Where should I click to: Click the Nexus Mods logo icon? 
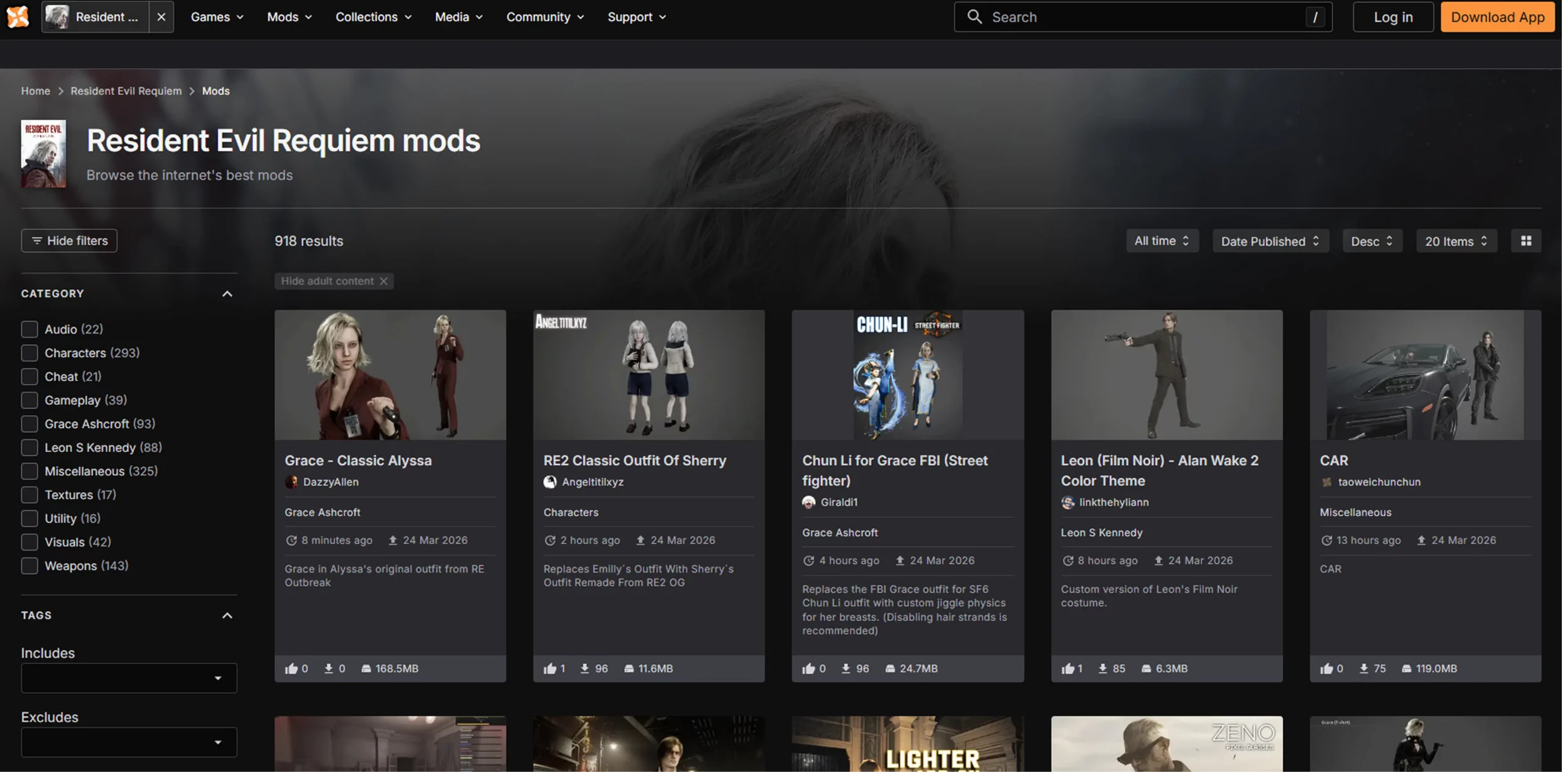click(18, 16)
